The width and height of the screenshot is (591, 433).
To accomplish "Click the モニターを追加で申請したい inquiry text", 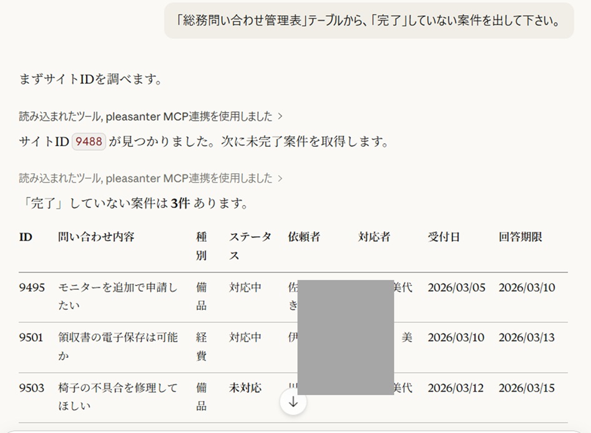I will [x=117, y=297].
